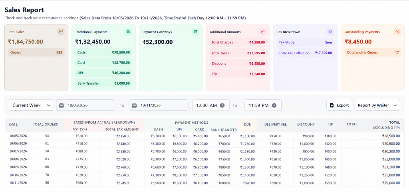Click the Total Tax Collection row

tap(305, 53)
